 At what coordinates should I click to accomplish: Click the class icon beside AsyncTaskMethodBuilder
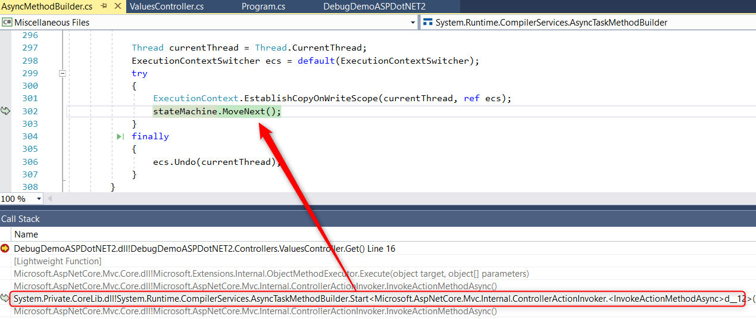(x=427, y=23)
